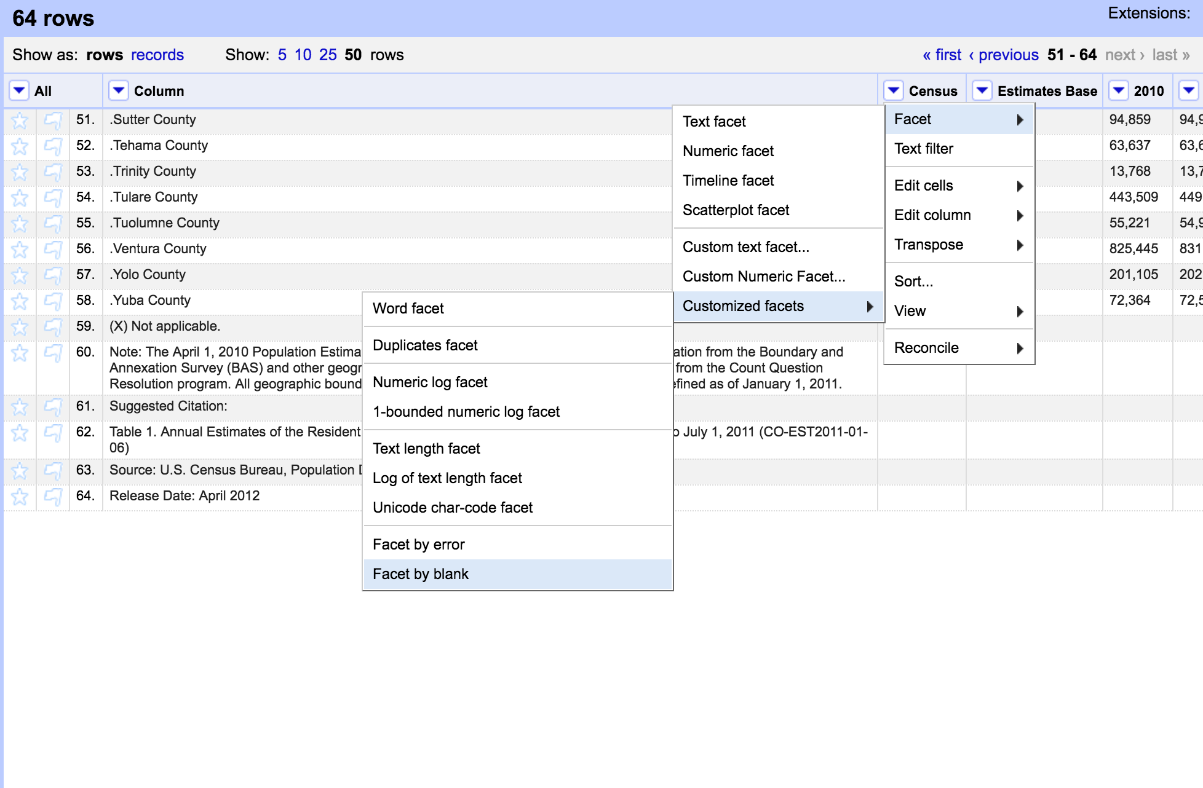Open the Estimates Base column dropdown
This screenshot has width=1203, height=788.
pos(982,91)
